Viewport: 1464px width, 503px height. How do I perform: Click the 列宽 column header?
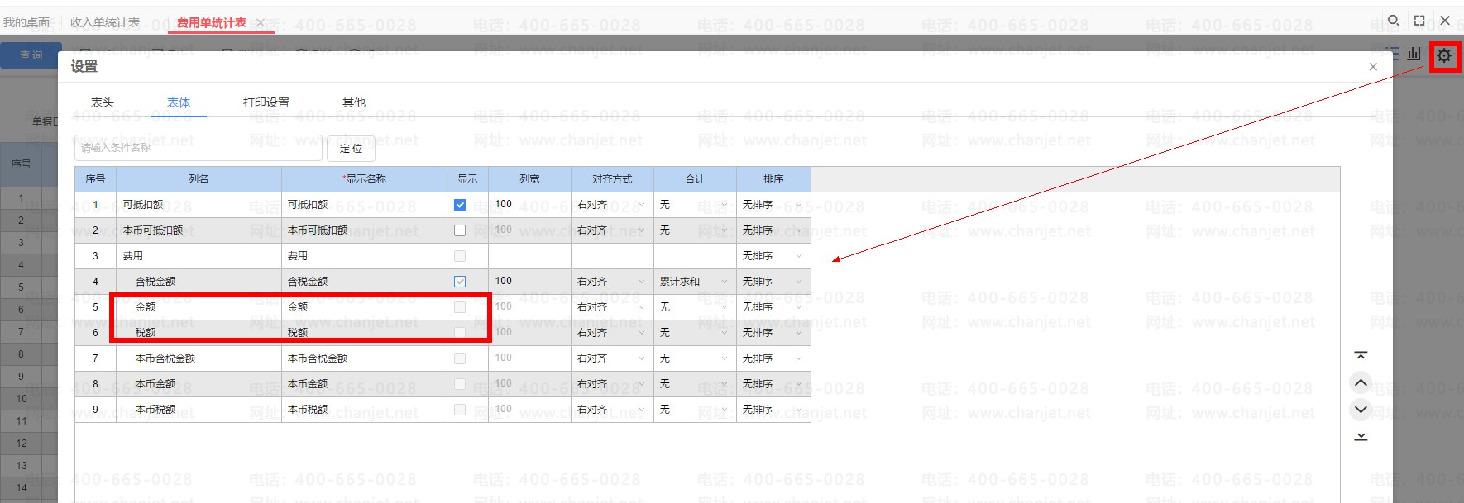pos(529,179)
